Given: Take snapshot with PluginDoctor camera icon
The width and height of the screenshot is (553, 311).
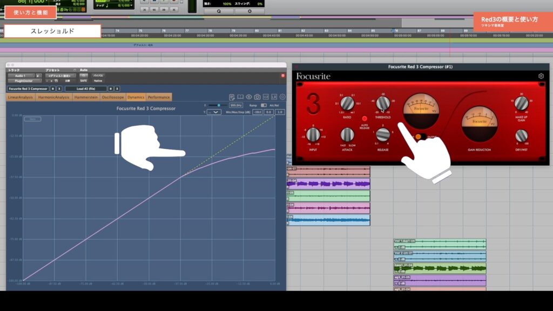Looking at the screenshot, I should coord(257,97).
